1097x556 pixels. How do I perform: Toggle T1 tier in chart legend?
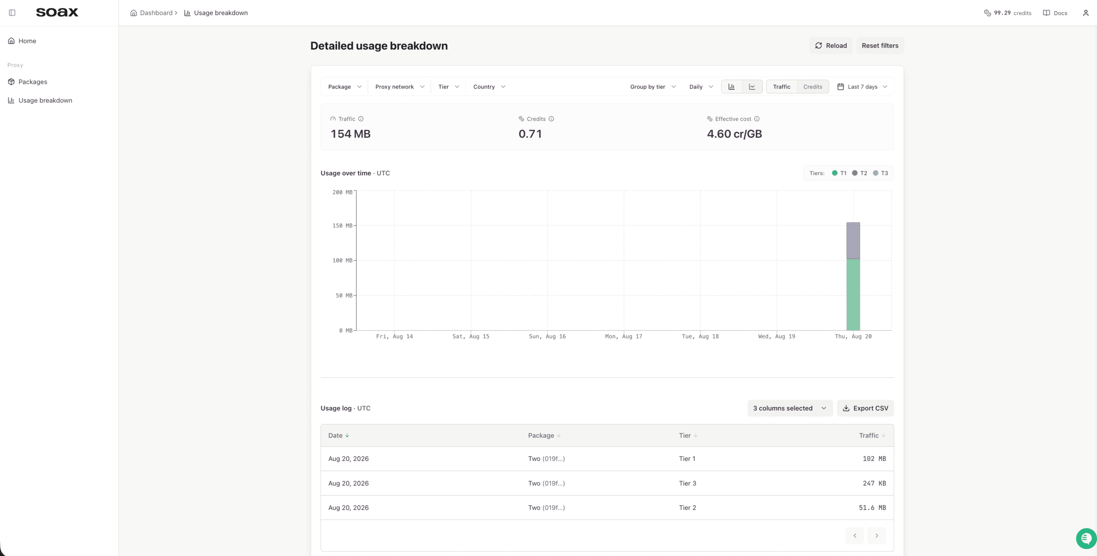tap(839, 173)
